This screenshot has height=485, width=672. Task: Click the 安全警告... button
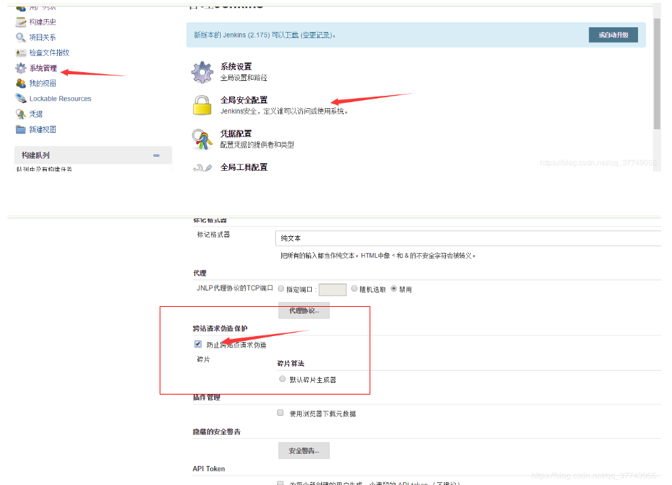(x=304, y=451)
